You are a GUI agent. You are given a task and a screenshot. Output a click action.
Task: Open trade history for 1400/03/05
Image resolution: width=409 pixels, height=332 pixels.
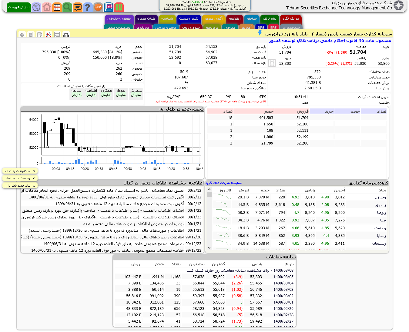click(x=205, y=277)
